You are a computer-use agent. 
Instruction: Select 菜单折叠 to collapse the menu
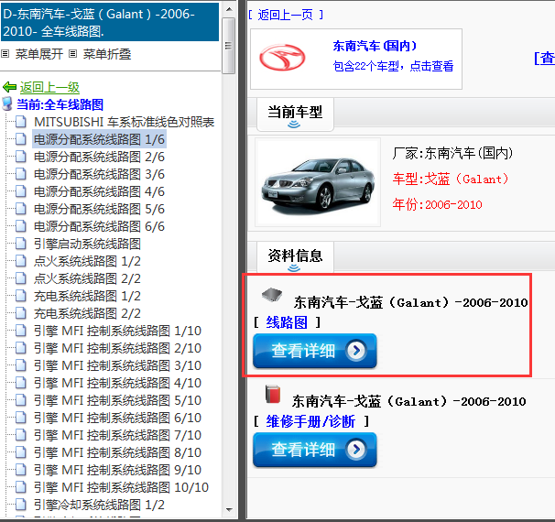coord(107,54)
